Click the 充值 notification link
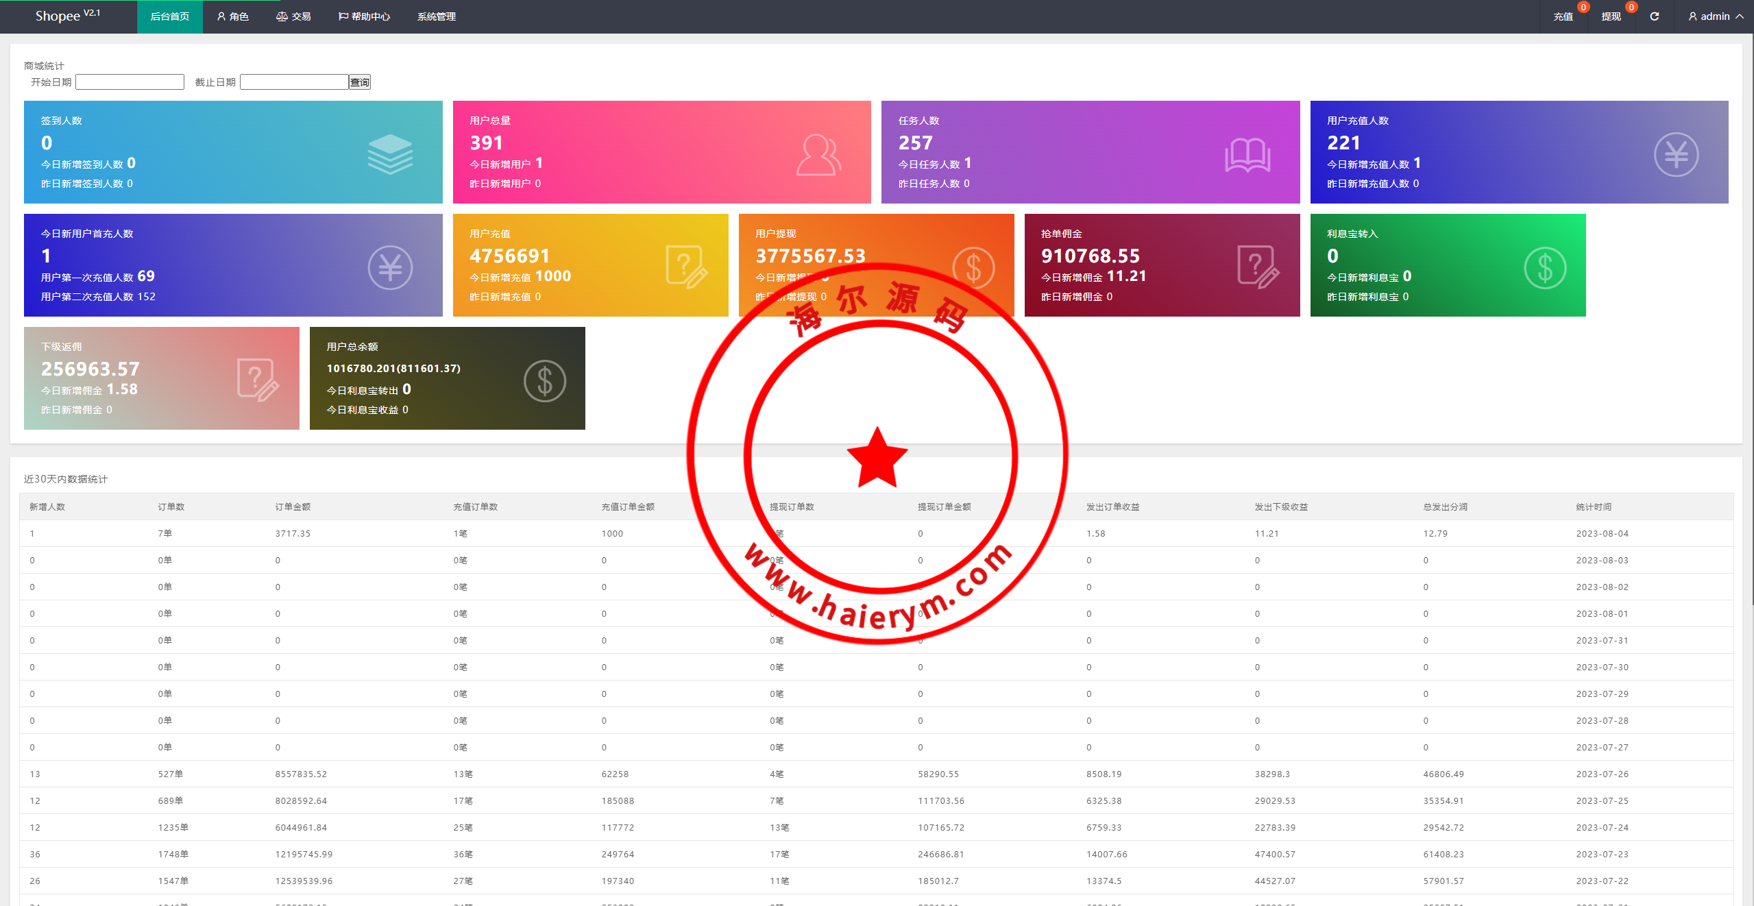 (1563, 16)
